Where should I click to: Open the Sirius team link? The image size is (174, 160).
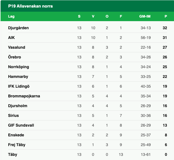tap(13, 115)
